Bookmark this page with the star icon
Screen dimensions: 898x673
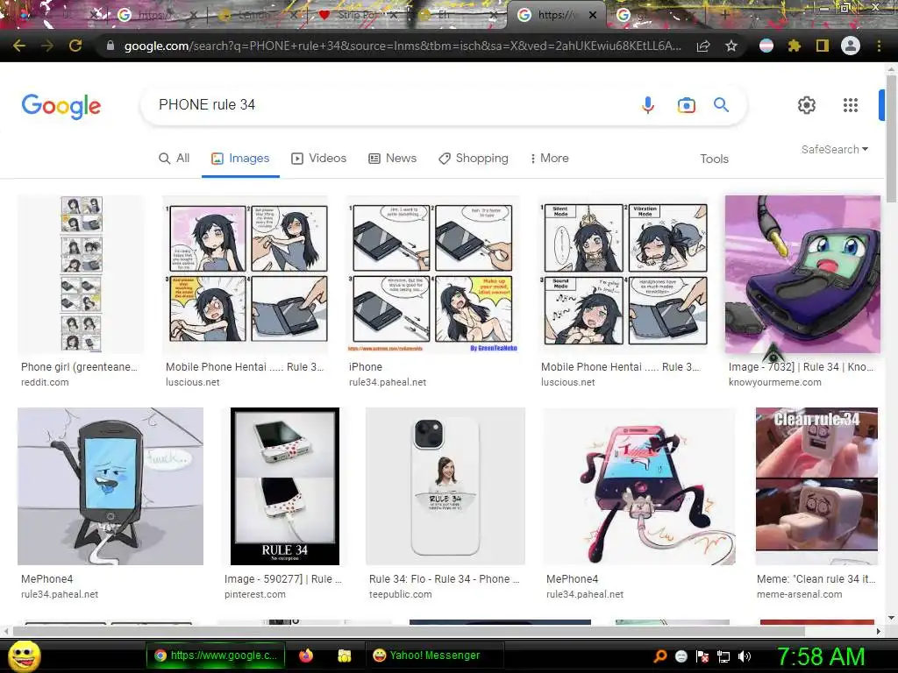point(731,46)
